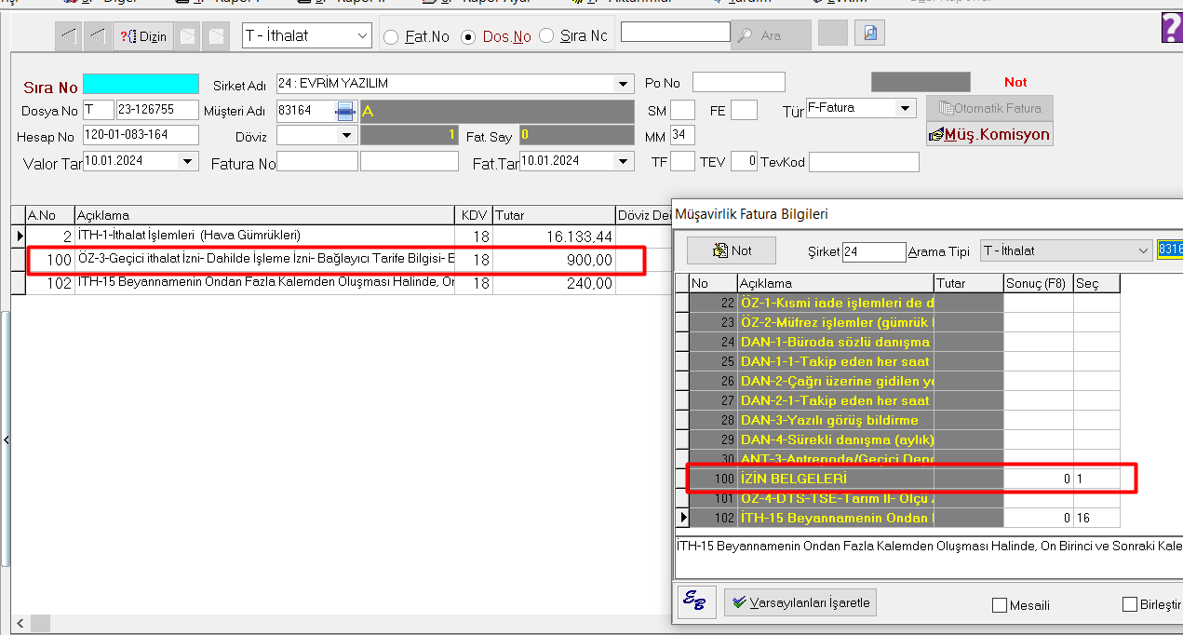Screen dimensions: 1183x635
Task: Click the Müşteri Adı lookup icon
Action: tap(345, 111)
